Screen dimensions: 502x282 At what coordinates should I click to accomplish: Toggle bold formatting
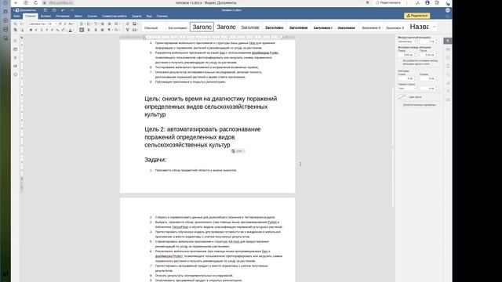31,30
